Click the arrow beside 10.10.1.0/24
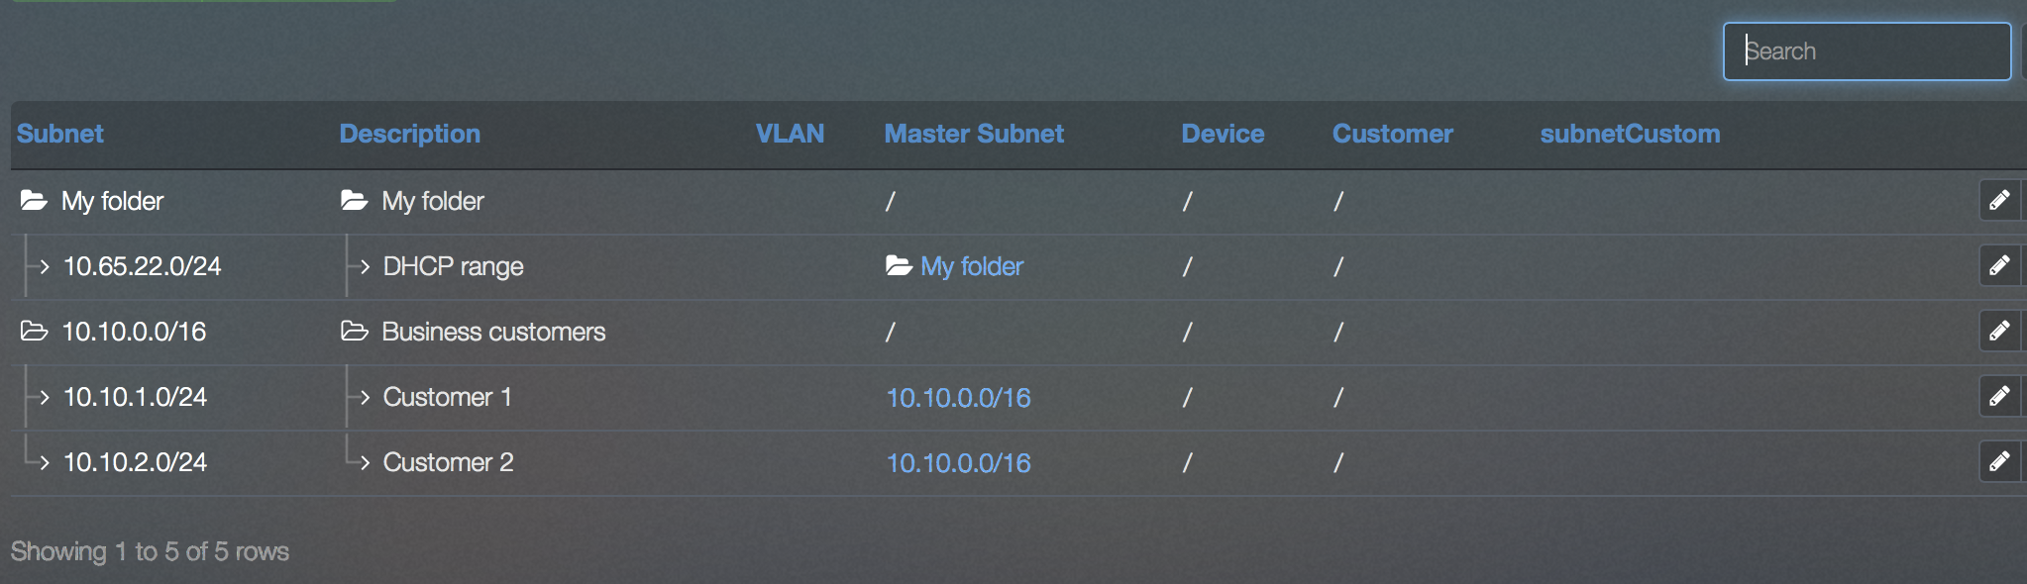This screenshot has height=584, width=2027. click(43, 397)
